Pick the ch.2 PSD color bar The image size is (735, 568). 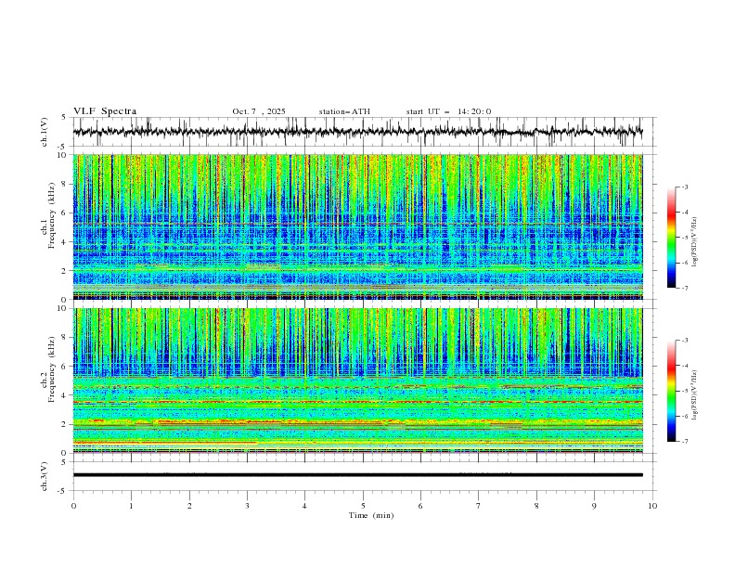[x=671, y=391]
